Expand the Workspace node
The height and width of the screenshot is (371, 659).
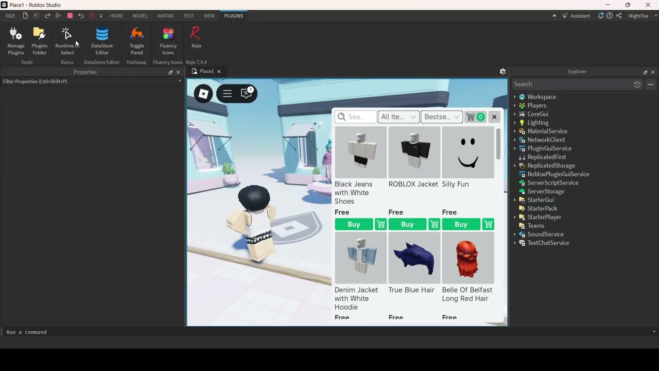[514, 97]
